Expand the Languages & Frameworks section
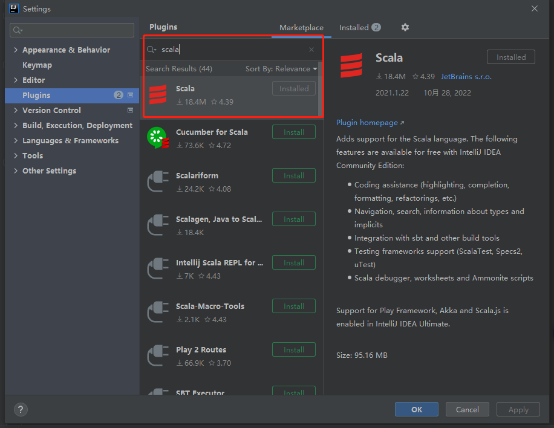 tap(16, 141)
